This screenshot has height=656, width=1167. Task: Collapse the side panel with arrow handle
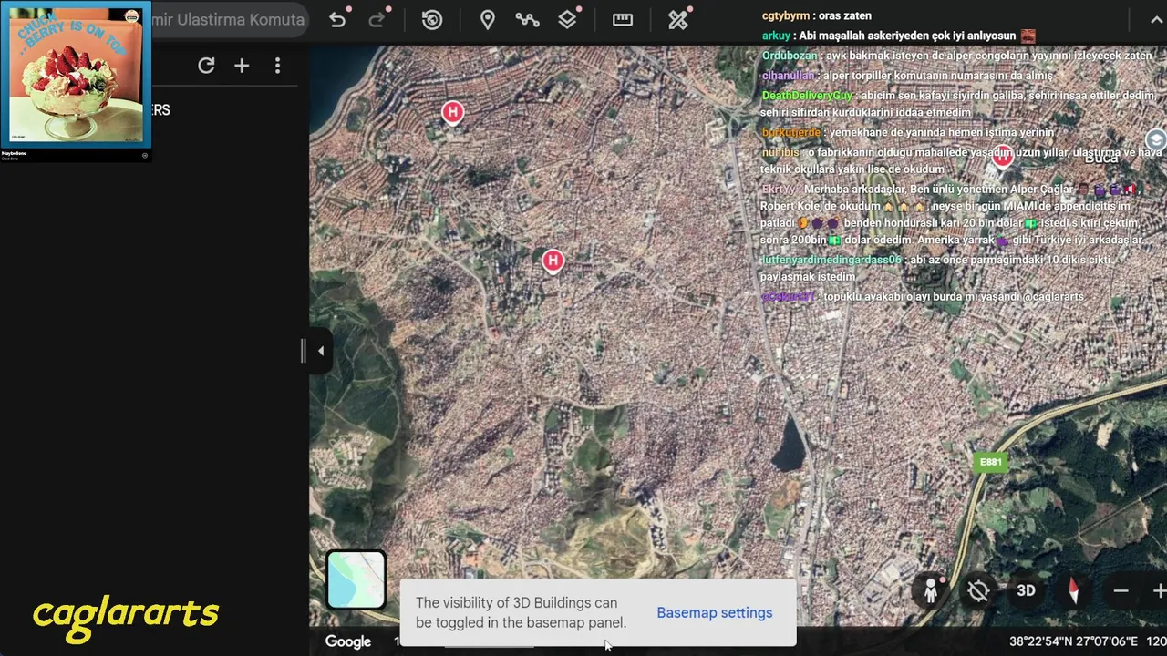pos(320,351)
